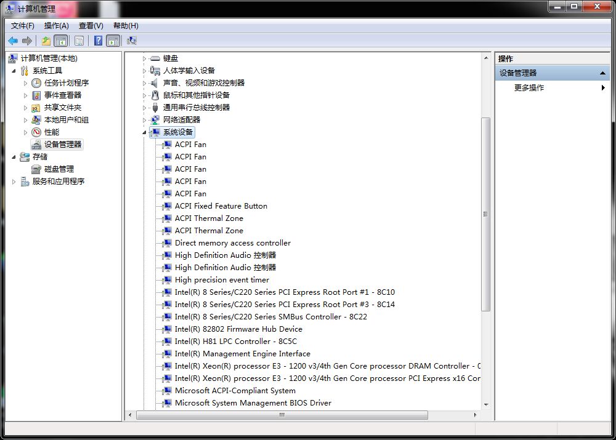The width and height of the screenshot is (616, 440).
Task: Expand 声音、视频和游戏控制器 category
Action: point(144,83)
